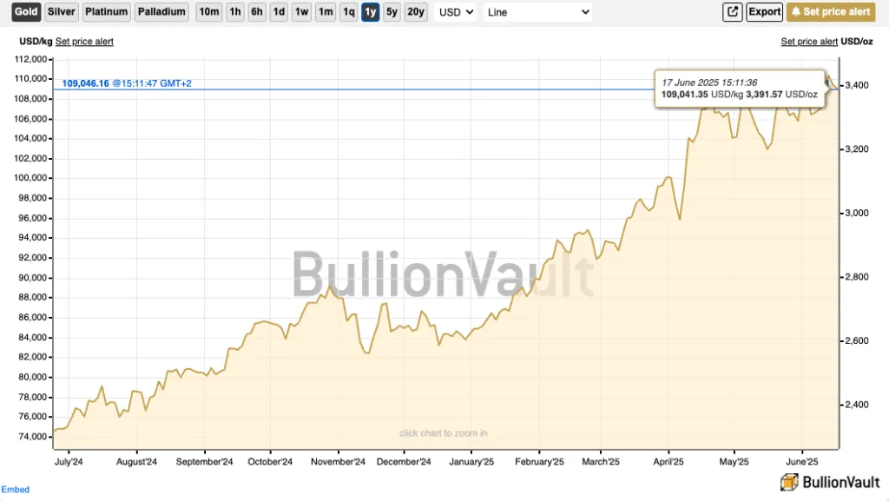The image size is (889, 501).
Task: Select the 1h time range
Action: click(x=234, y=12)
